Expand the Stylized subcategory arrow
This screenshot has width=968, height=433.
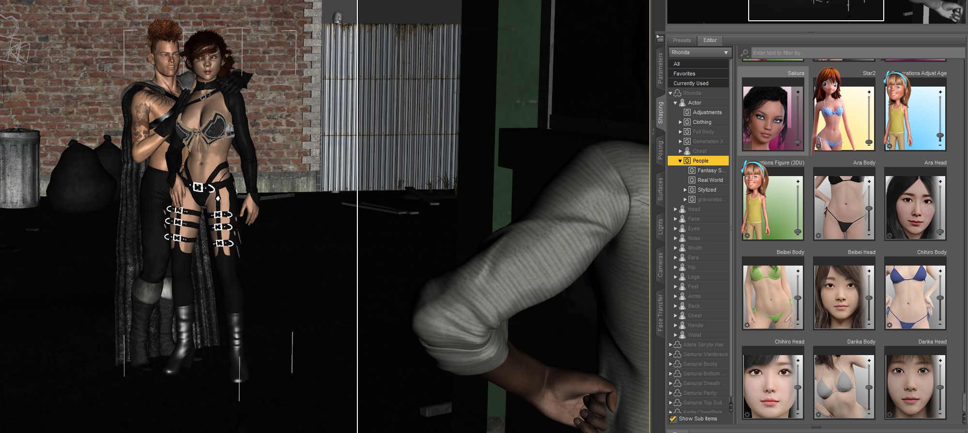[x=685, y=190]
